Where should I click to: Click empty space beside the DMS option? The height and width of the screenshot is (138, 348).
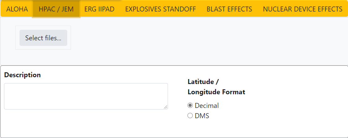[x=263, y=116]
